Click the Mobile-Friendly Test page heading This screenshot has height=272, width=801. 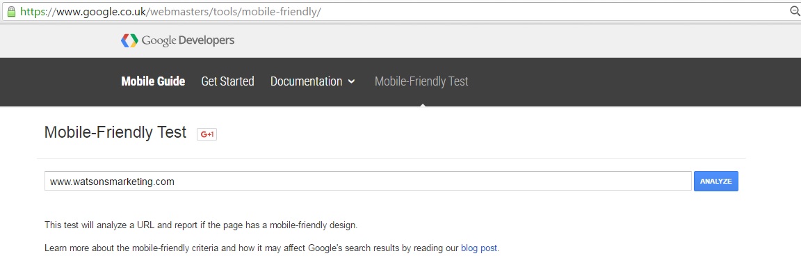tap(115, 132)
